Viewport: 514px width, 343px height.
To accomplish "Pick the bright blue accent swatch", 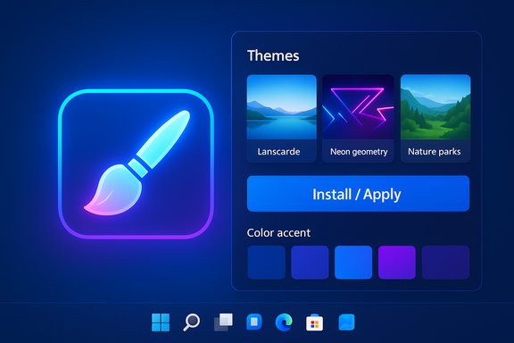I will coord(353,263).
